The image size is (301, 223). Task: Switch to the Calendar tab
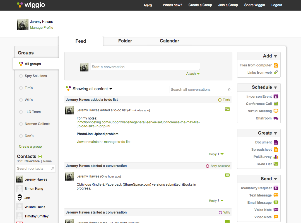170,41
